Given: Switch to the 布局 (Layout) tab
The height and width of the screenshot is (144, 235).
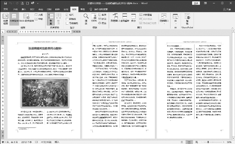Looking at the screenshot, I should (41, 9).
